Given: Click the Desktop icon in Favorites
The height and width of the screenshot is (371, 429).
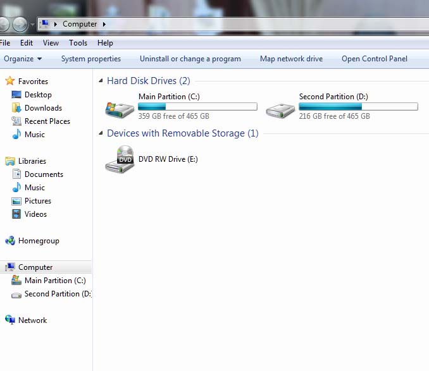Looking at the screenshot, I should tap(16, 95).
